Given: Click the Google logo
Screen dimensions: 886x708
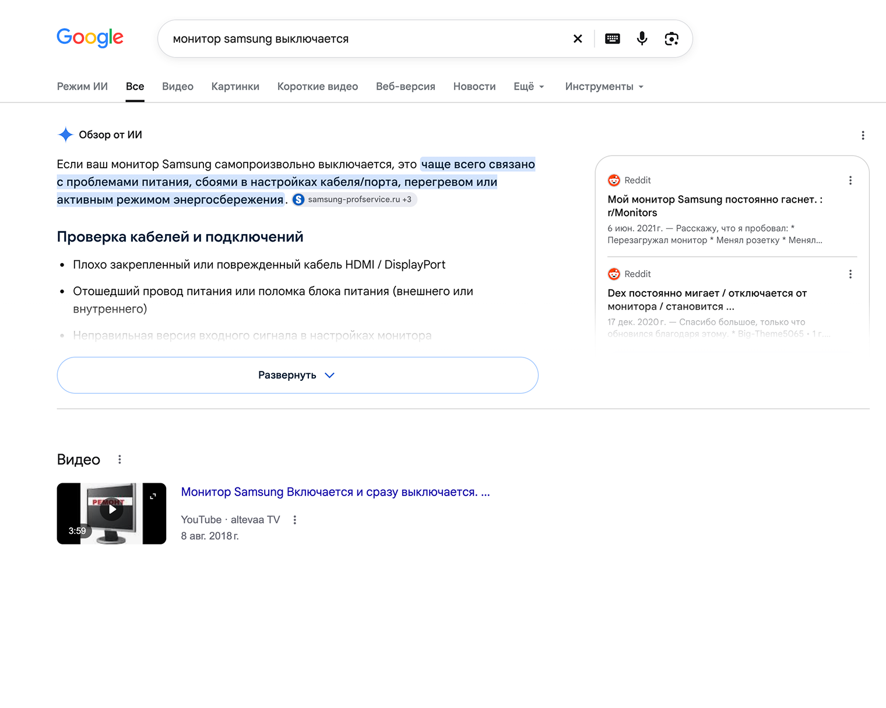Looking at the screenshot, I should tap(90, 38).
